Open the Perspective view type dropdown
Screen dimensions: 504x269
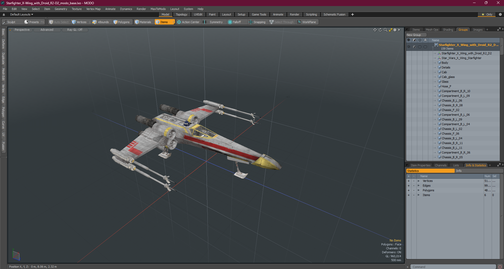[x=22, y=30]
